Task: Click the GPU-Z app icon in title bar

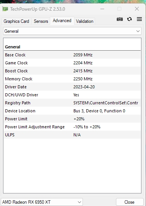Action: (5, 9)
